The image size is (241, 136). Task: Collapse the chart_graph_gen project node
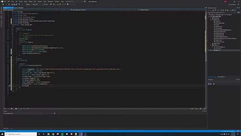tap(209, 16)
